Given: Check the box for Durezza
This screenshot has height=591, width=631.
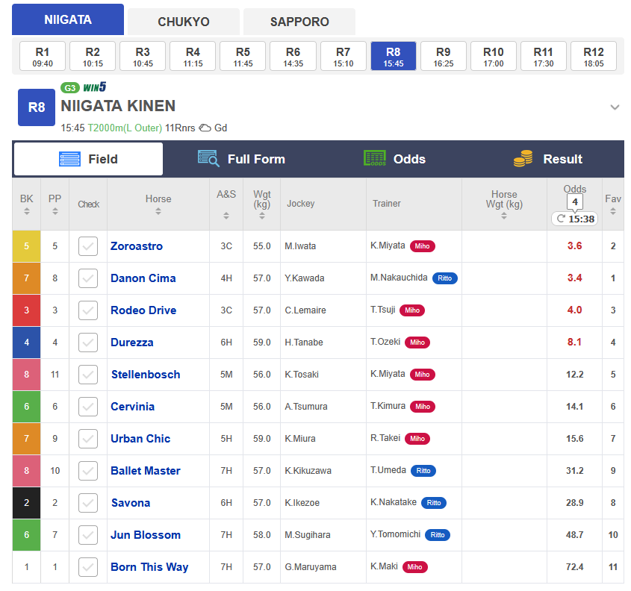Looking at the screenshot, I should [88, 343].
